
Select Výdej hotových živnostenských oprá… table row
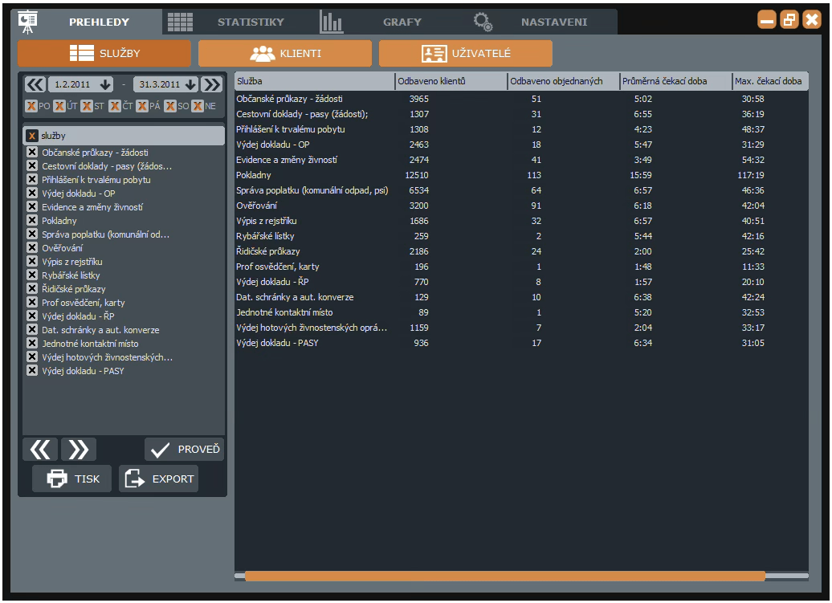point(521,328)
